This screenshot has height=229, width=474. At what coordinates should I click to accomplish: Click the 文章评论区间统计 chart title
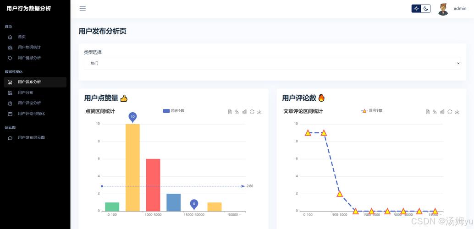(303, 111)
